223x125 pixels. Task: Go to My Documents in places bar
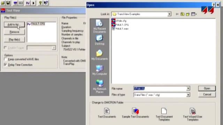100,55
